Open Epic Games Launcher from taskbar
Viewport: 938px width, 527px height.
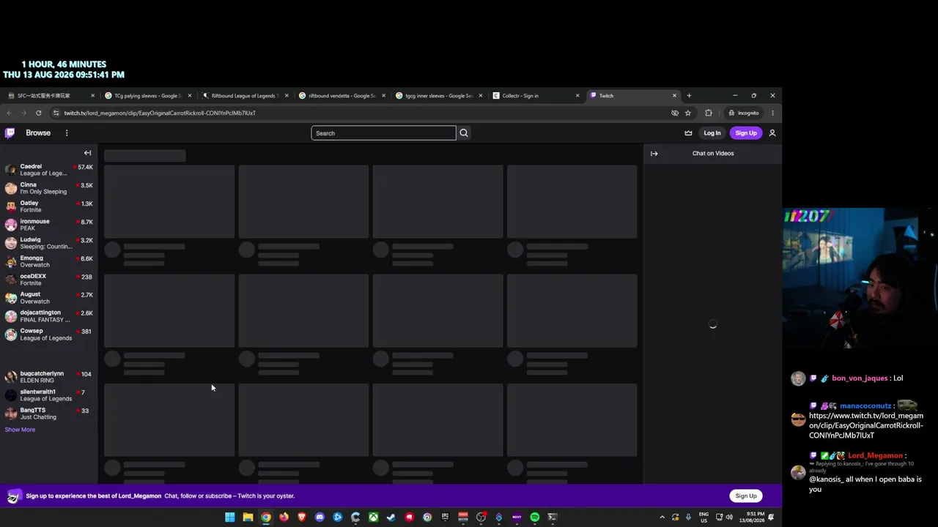coord(445,517)
